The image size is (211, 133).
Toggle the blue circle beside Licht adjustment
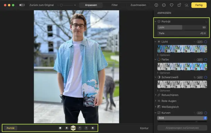click(x=205, y=42)
